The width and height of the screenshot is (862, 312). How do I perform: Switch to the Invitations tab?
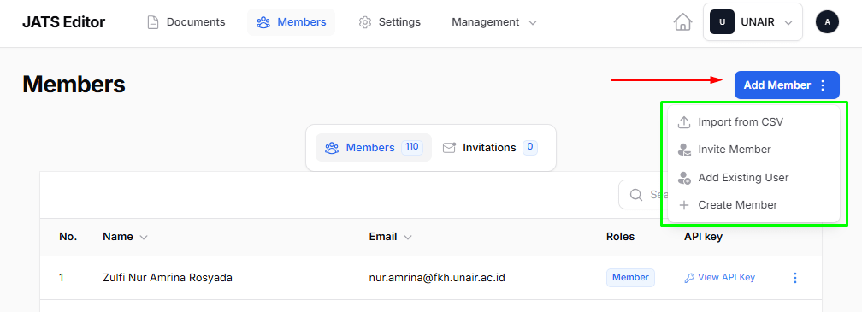490,148
